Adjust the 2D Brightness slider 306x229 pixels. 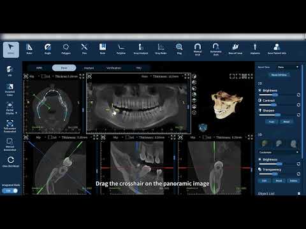point(277,95)
